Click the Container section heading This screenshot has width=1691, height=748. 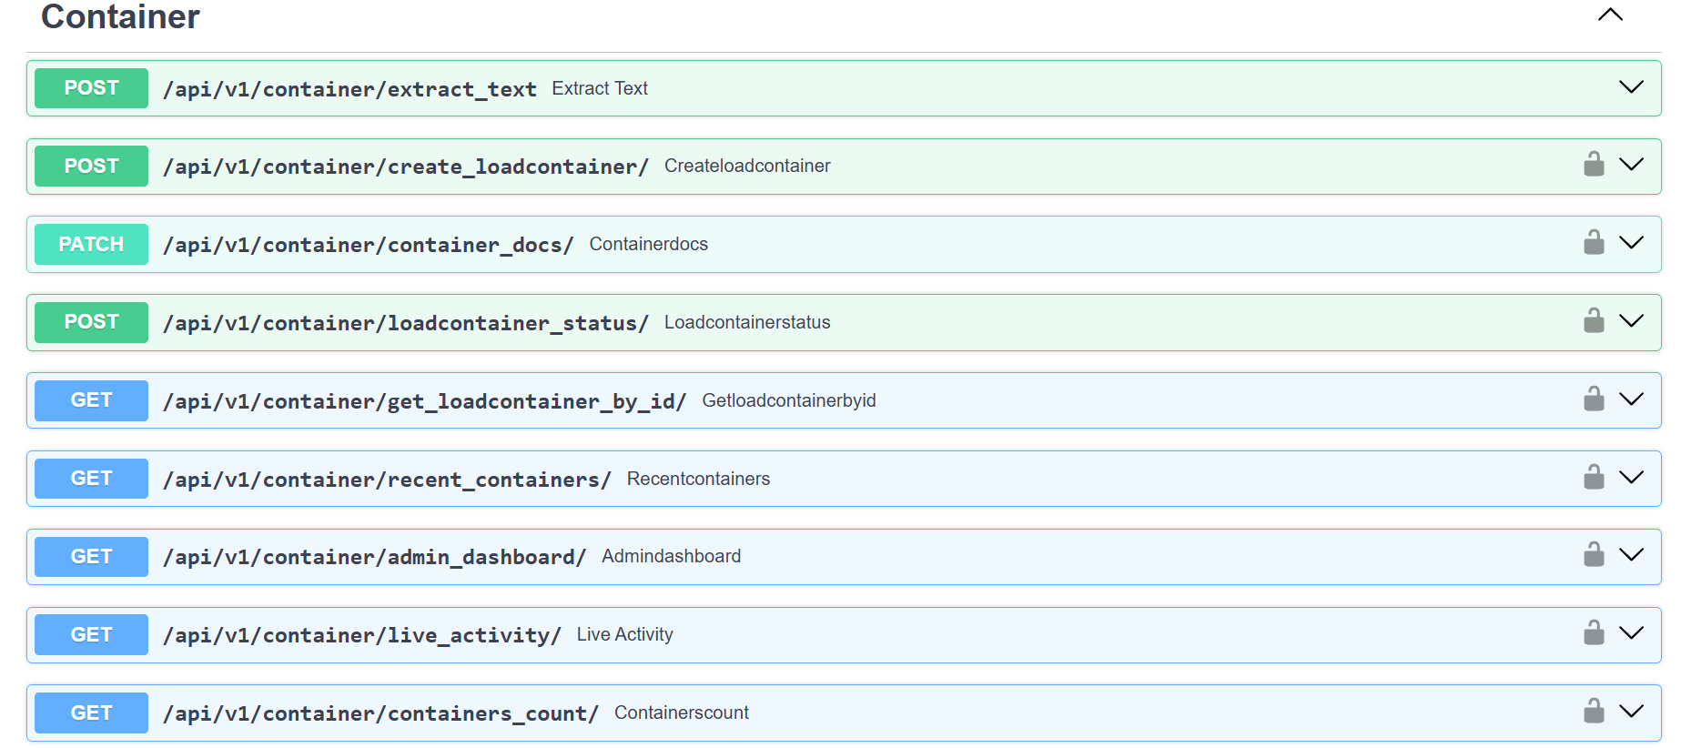point(120,17)
